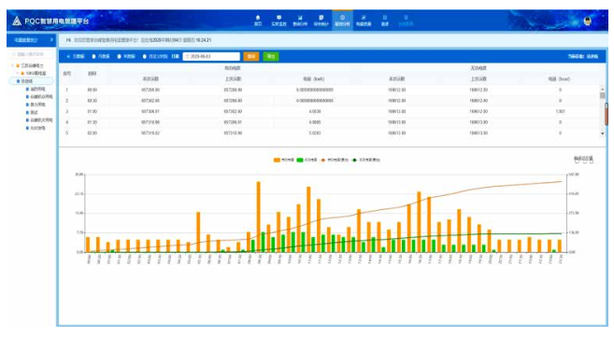Select the custom time period radio button
614x337 pixels.
(x=145, y=57)
